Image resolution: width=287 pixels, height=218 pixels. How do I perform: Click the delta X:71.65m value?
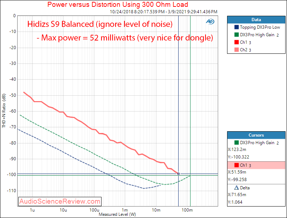237,195
